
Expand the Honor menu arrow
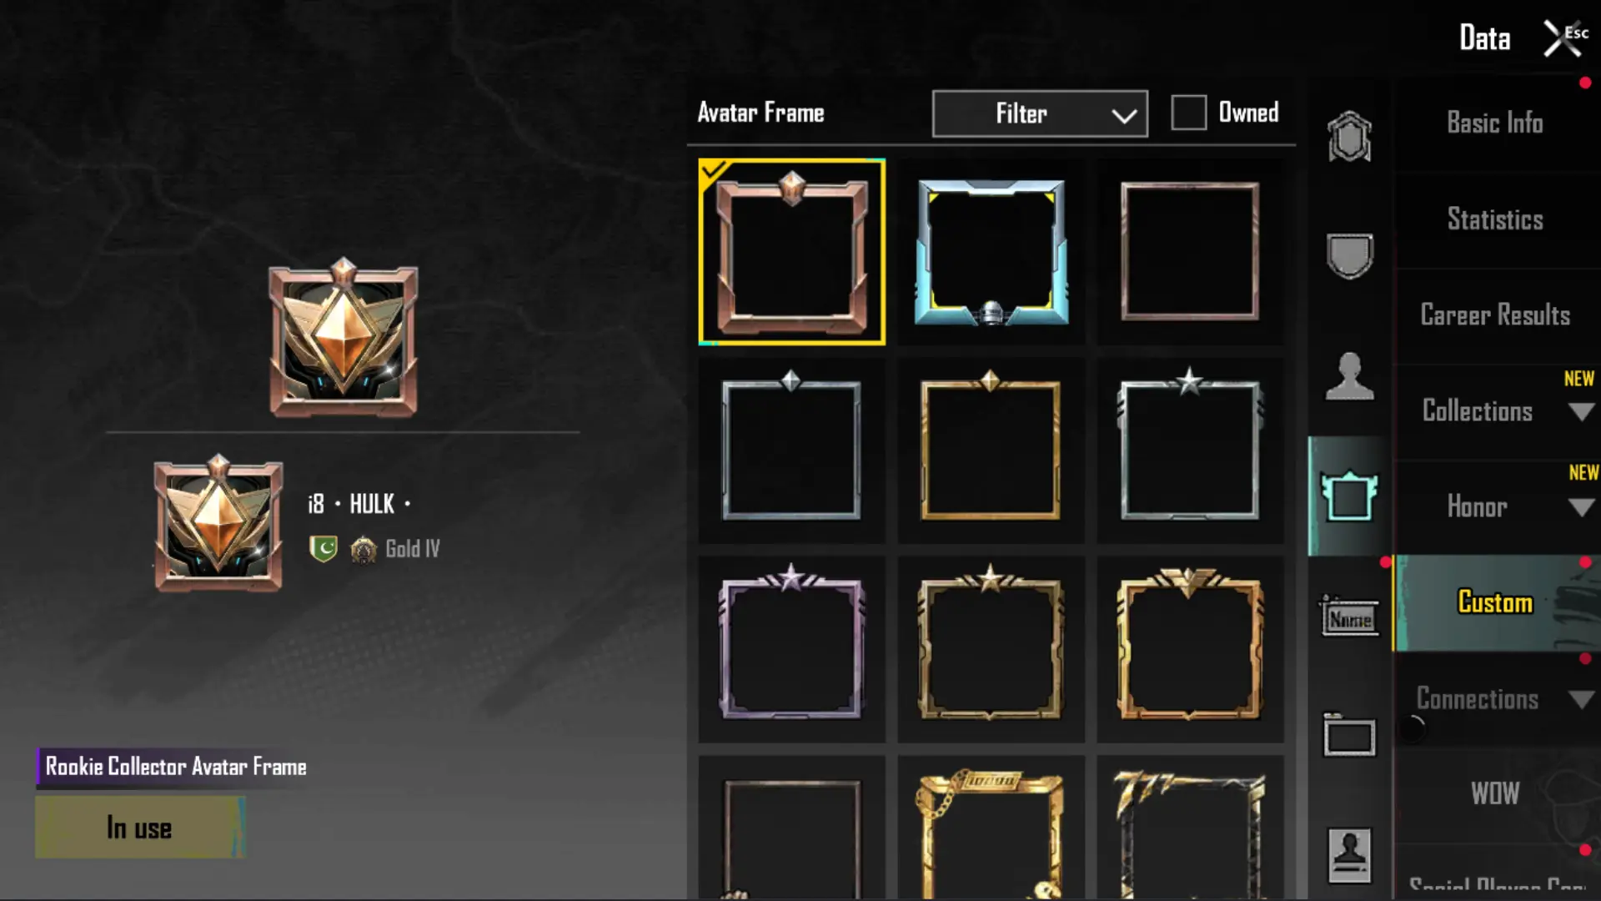tap(1581, 507)
